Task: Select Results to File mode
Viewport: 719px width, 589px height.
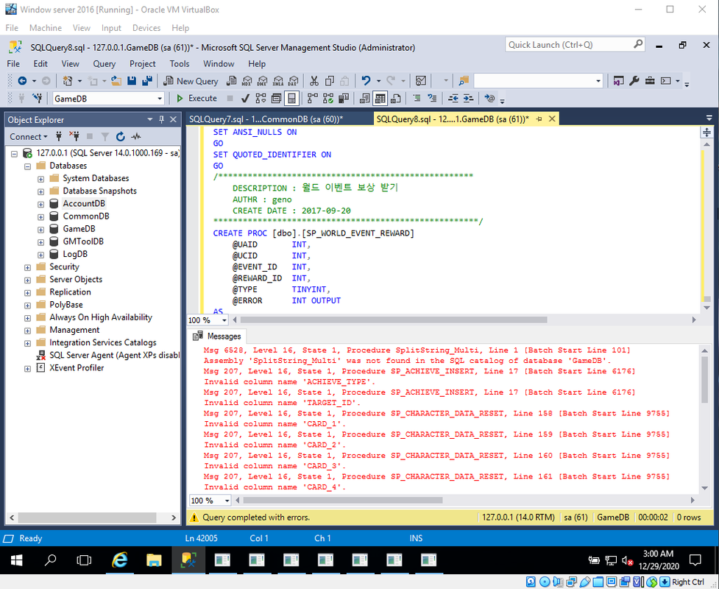Action: click(x=396, y=98)
